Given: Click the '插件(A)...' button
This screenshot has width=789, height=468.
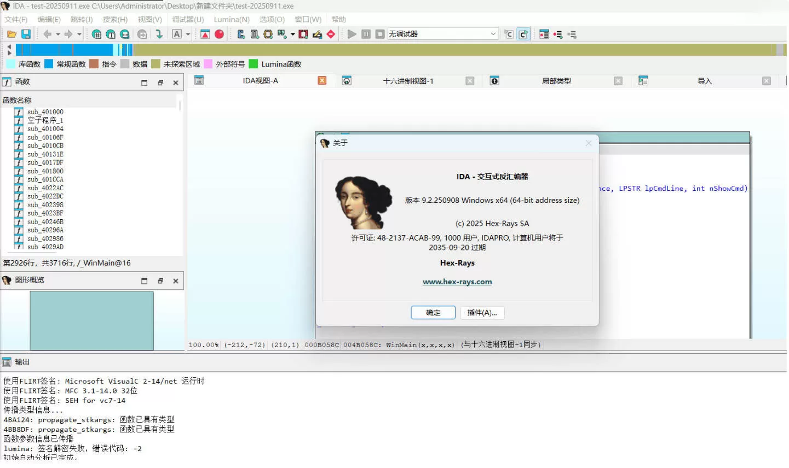Looking at the screenshot, I should click(x=482, y=312).
